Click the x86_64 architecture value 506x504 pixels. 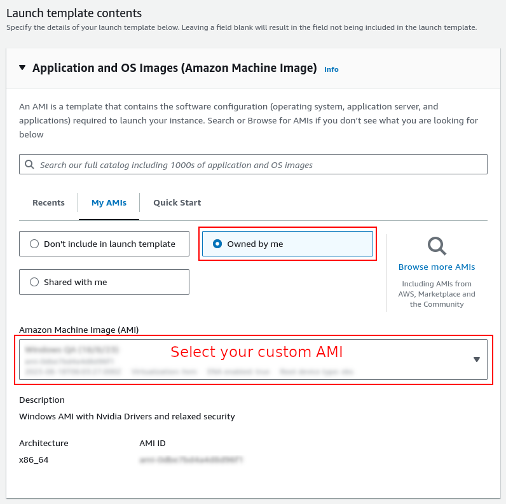tap(34, 459)
